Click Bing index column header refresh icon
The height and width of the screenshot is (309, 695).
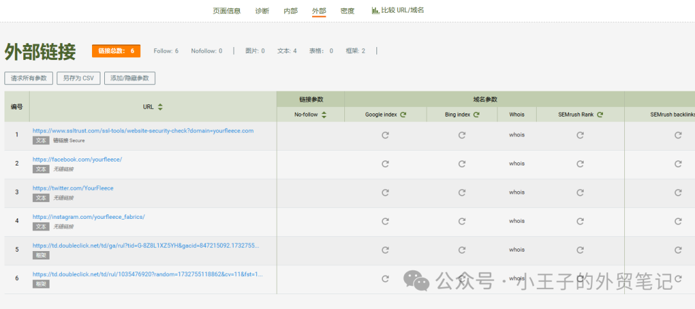[477, 115]
